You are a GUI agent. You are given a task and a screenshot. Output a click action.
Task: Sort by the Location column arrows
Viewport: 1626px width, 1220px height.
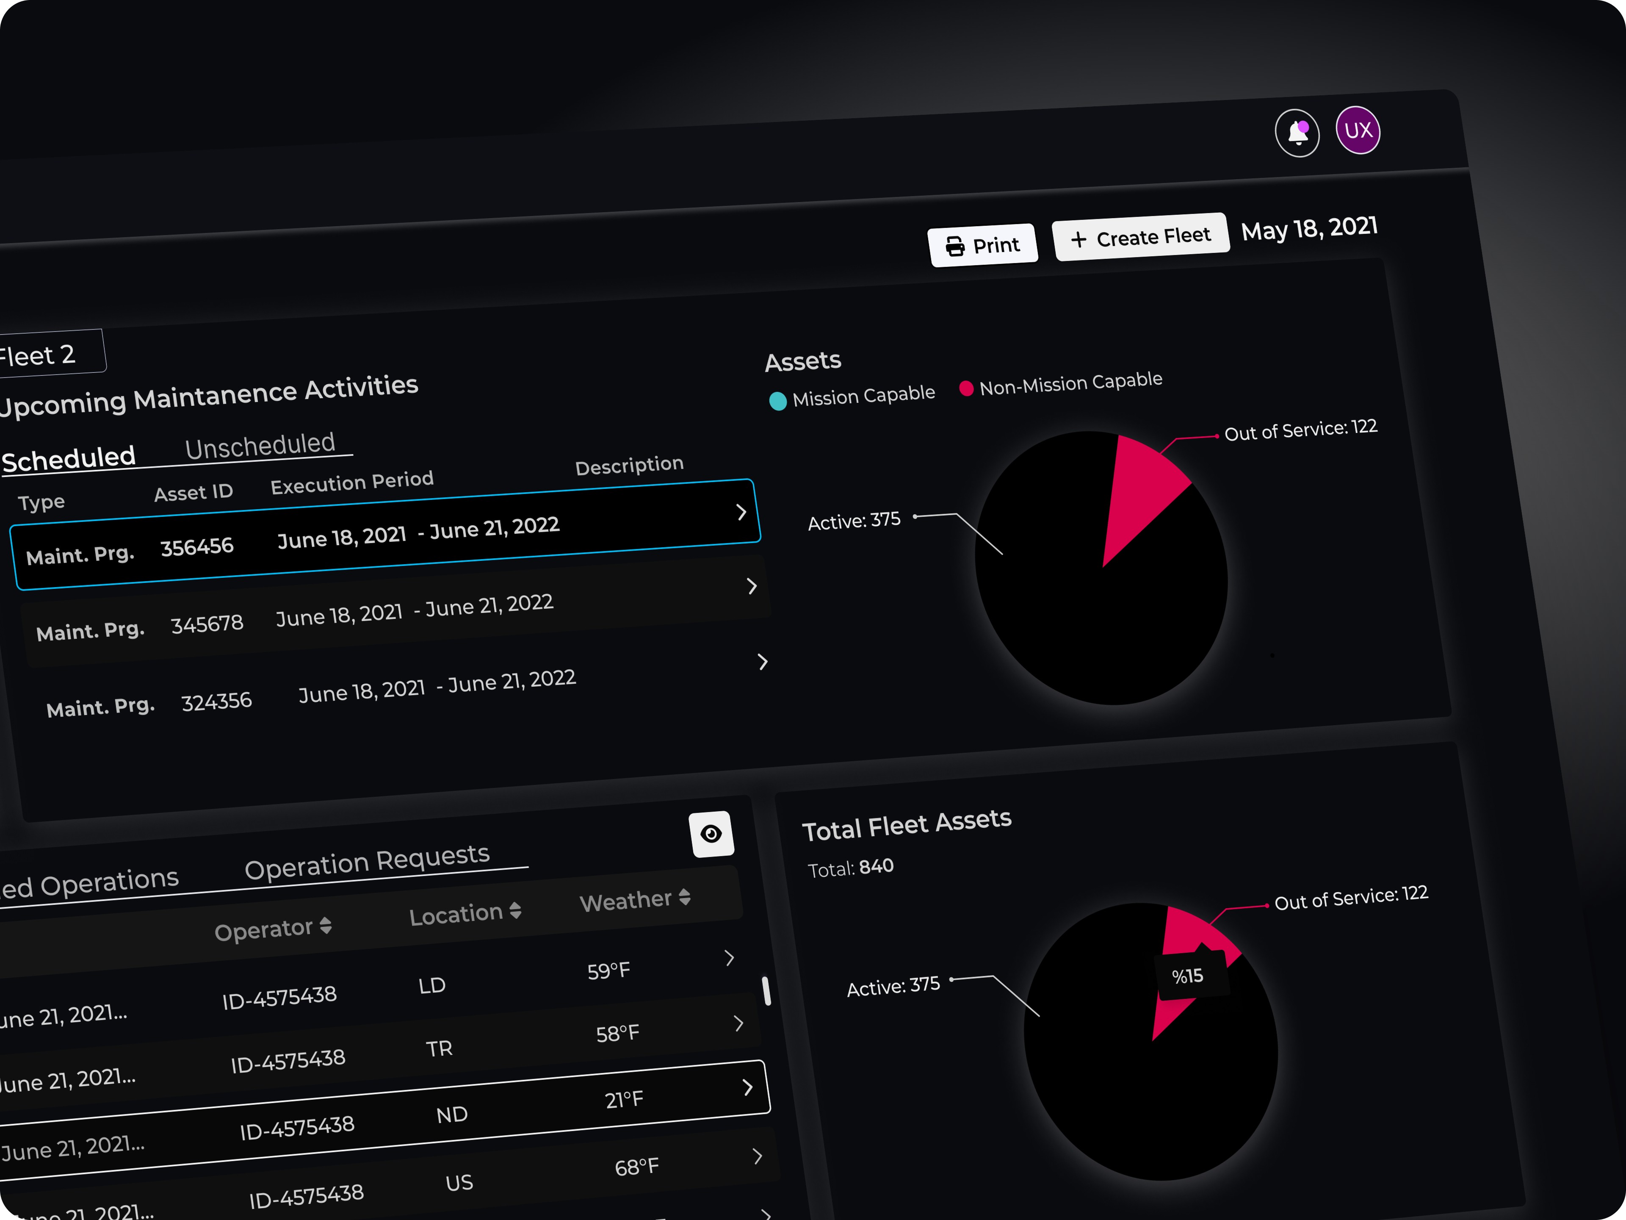click(515, 910)
